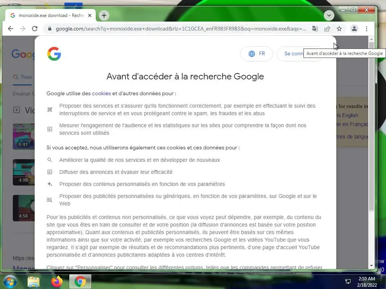Launch Firefox from the taskbar
The width and height of the screenshot is (386, 289).
(57, 281)
